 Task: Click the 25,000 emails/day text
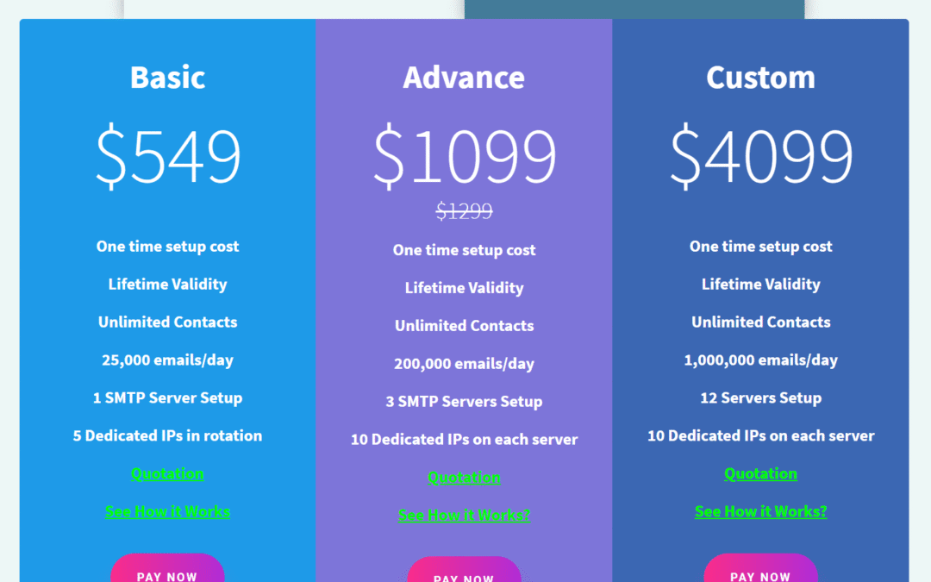click(167, 360)
